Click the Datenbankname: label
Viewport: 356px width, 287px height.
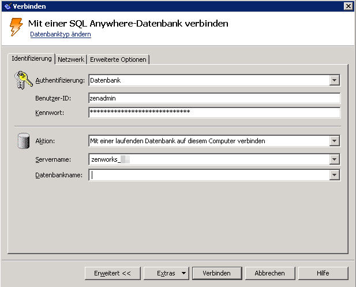click(59, 175)
